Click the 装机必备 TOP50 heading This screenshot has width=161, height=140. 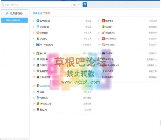pyautogui.click(x=42, y=13)
